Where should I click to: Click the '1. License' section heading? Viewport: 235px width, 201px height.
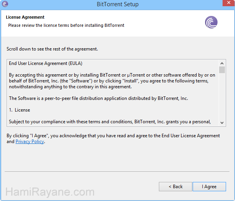19,110
